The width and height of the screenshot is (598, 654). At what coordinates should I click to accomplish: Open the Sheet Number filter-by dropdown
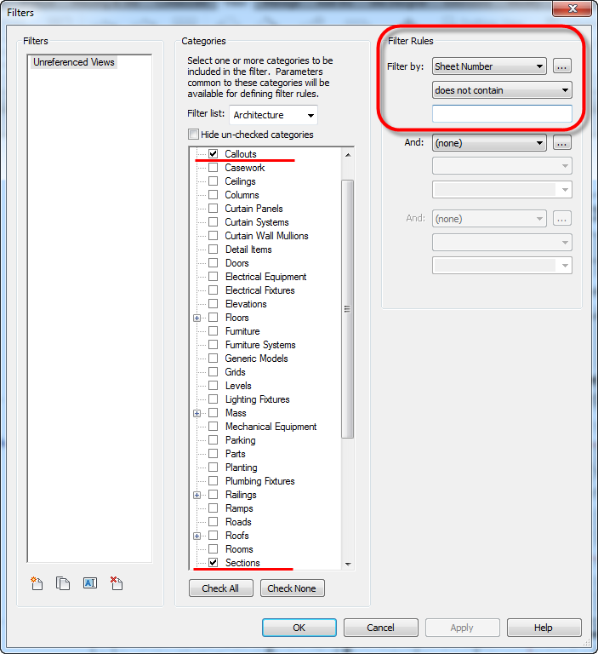[x=489, y=66]
